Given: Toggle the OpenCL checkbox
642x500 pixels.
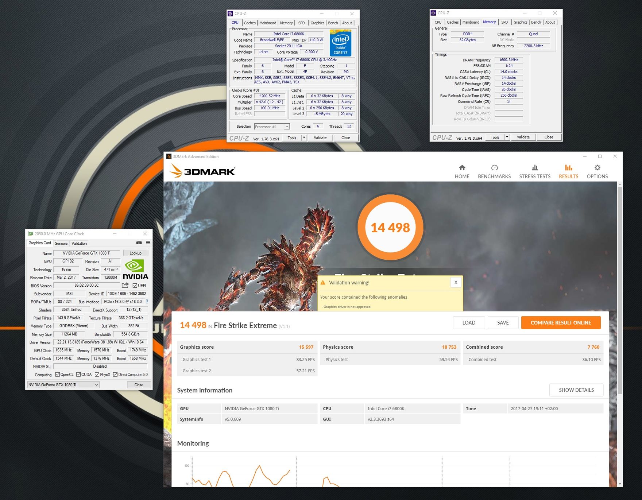Looking at the screenshot, I should [x=58, y=375].
